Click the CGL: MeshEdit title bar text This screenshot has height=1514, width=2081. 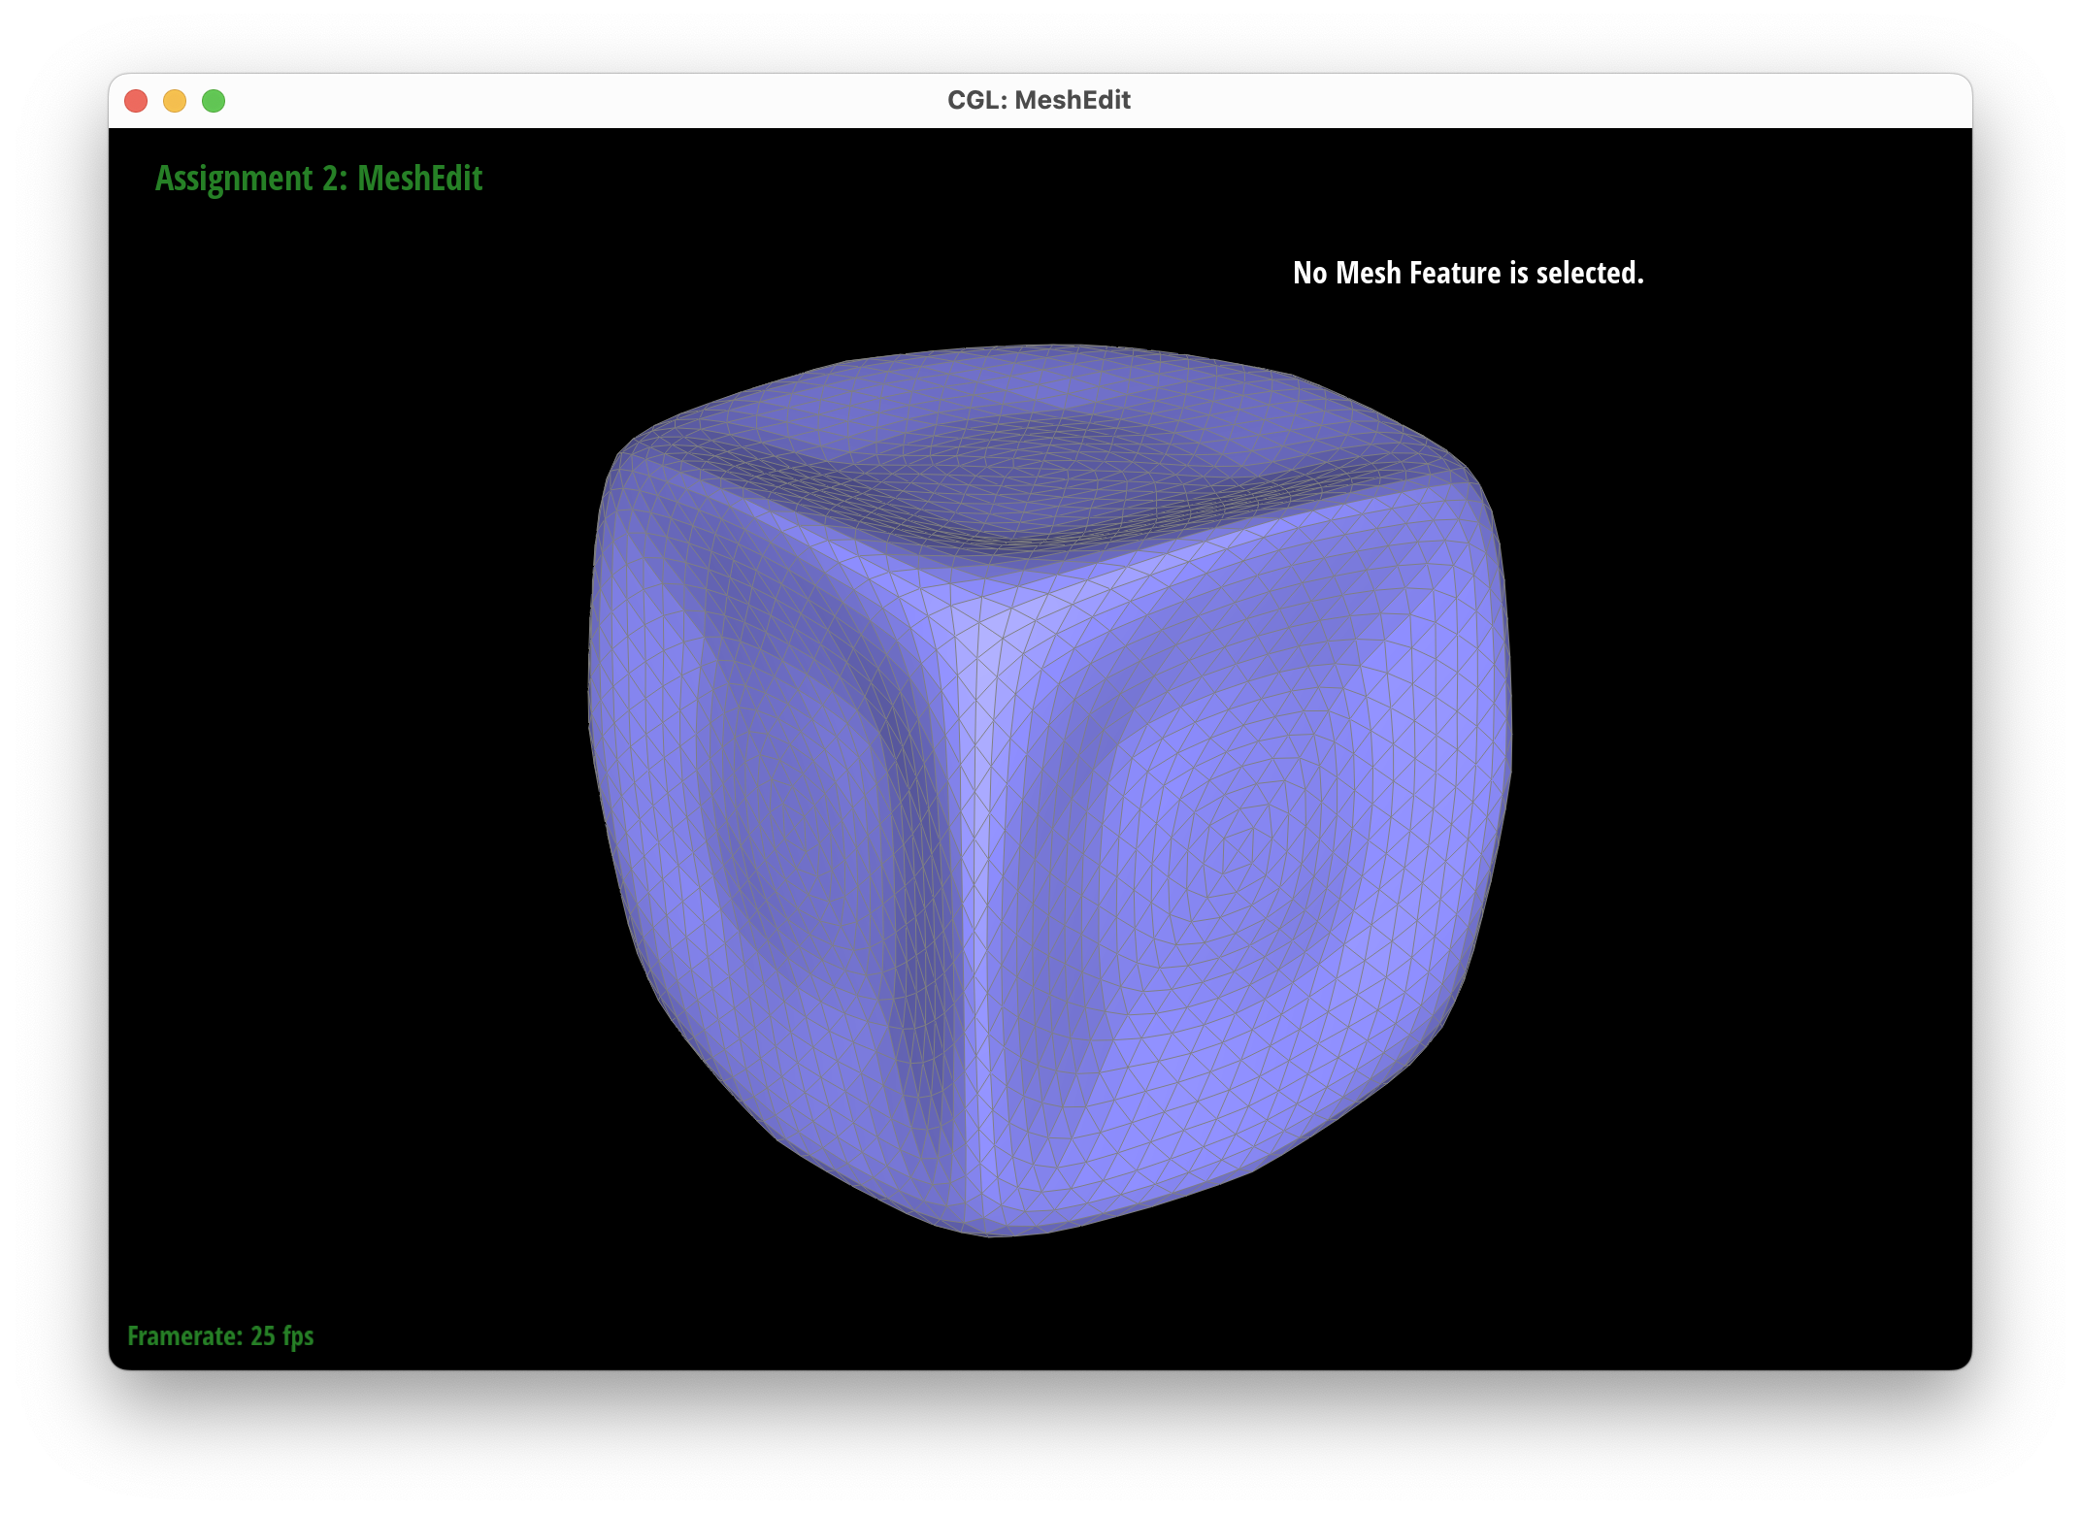(1039, 99)
